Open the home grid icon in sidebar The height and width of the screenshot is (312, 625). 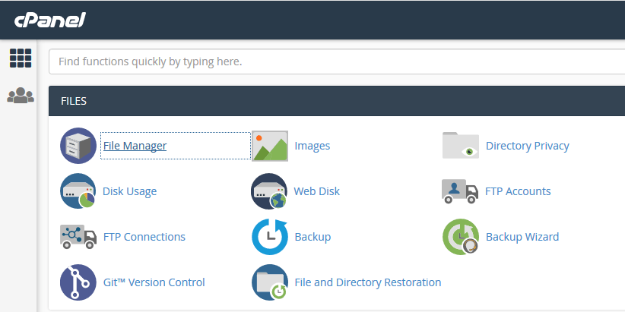pos(21,58)
